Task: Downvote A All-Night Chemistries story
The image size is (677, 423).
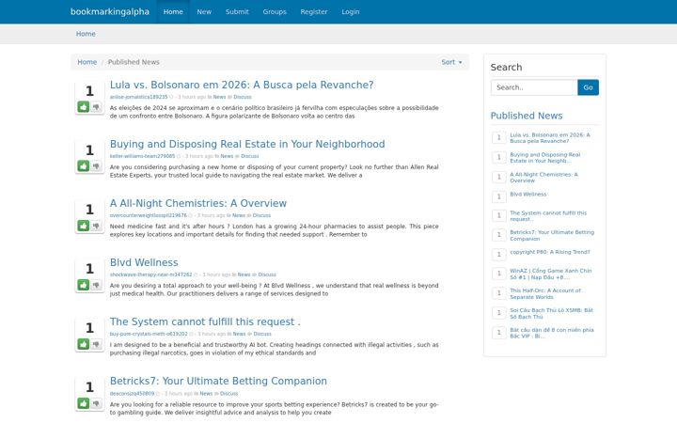Action: point(96,226)
